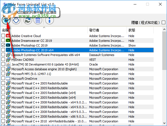The width and height of the screenshot is (167, 126).
Task: Check the Microsoft OneDrive checkbox
Action: point(3,78)
